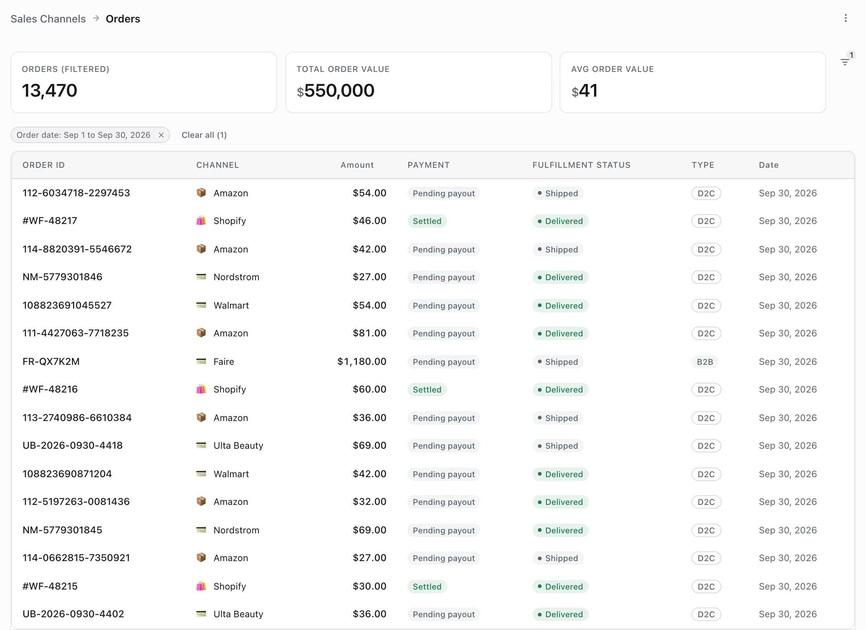Open order ID 108823690871204

67,473
